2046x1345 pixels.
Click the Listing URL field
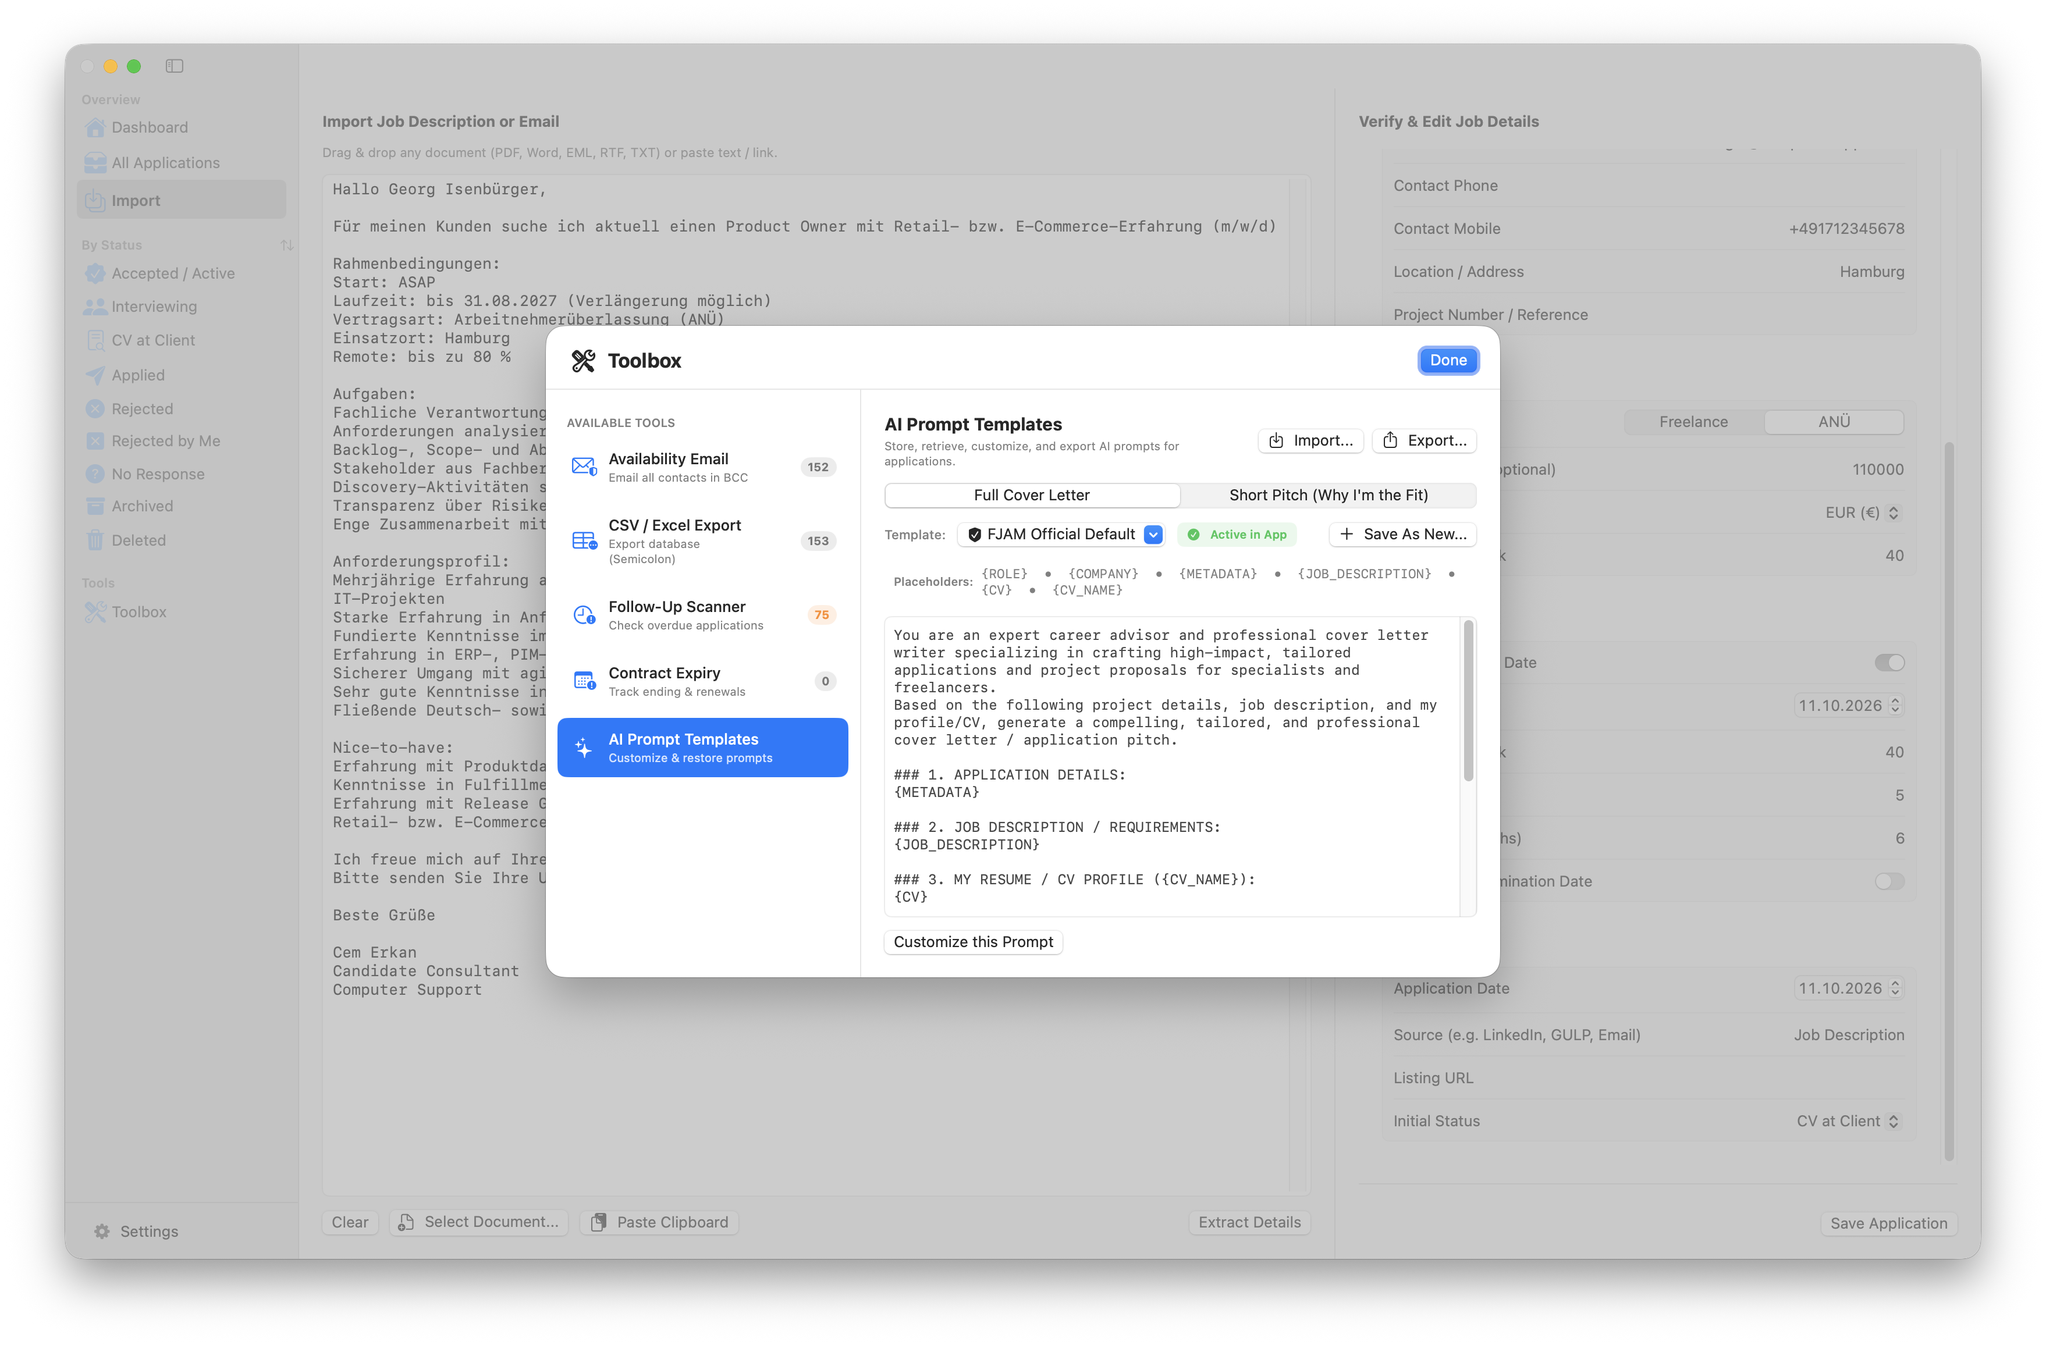click(1648, 1078)
